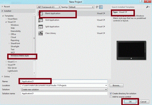Image resolution: width=152 pixels, height=105 pixels.
Task: Switch to medium icons list view
Action: (101, 7)
